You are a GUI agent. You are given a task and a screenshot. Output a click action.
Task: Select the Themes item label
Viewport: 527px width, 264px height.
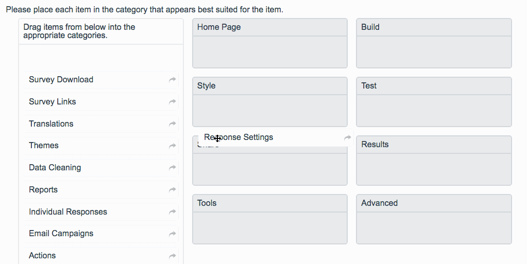44,146
